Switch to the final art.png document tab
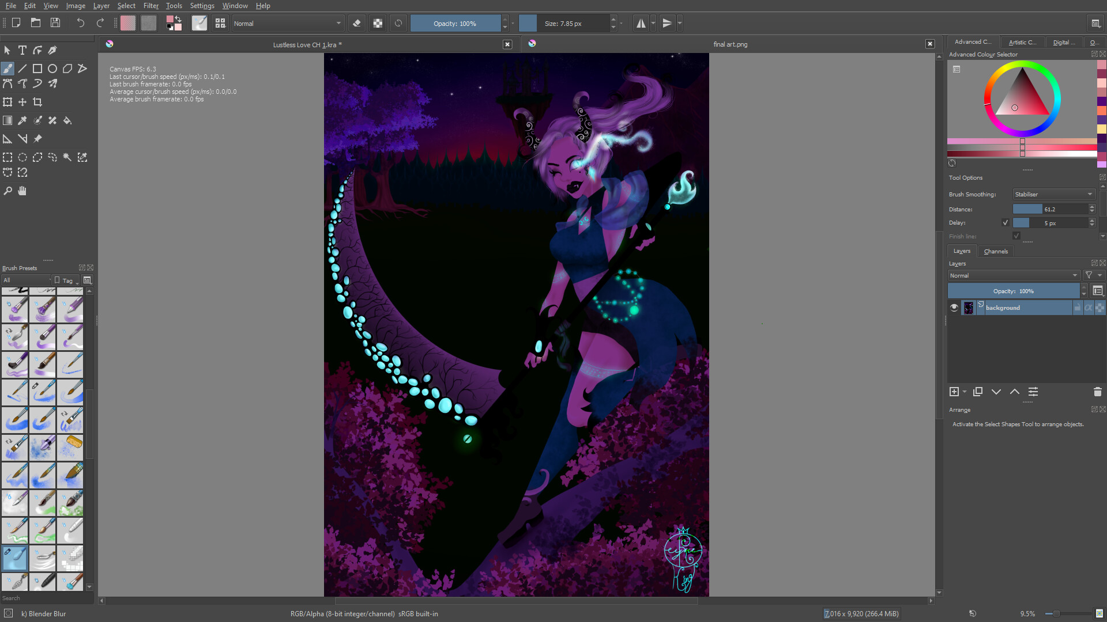This screenshot has height=622, width=1107. tap(730, 44)
